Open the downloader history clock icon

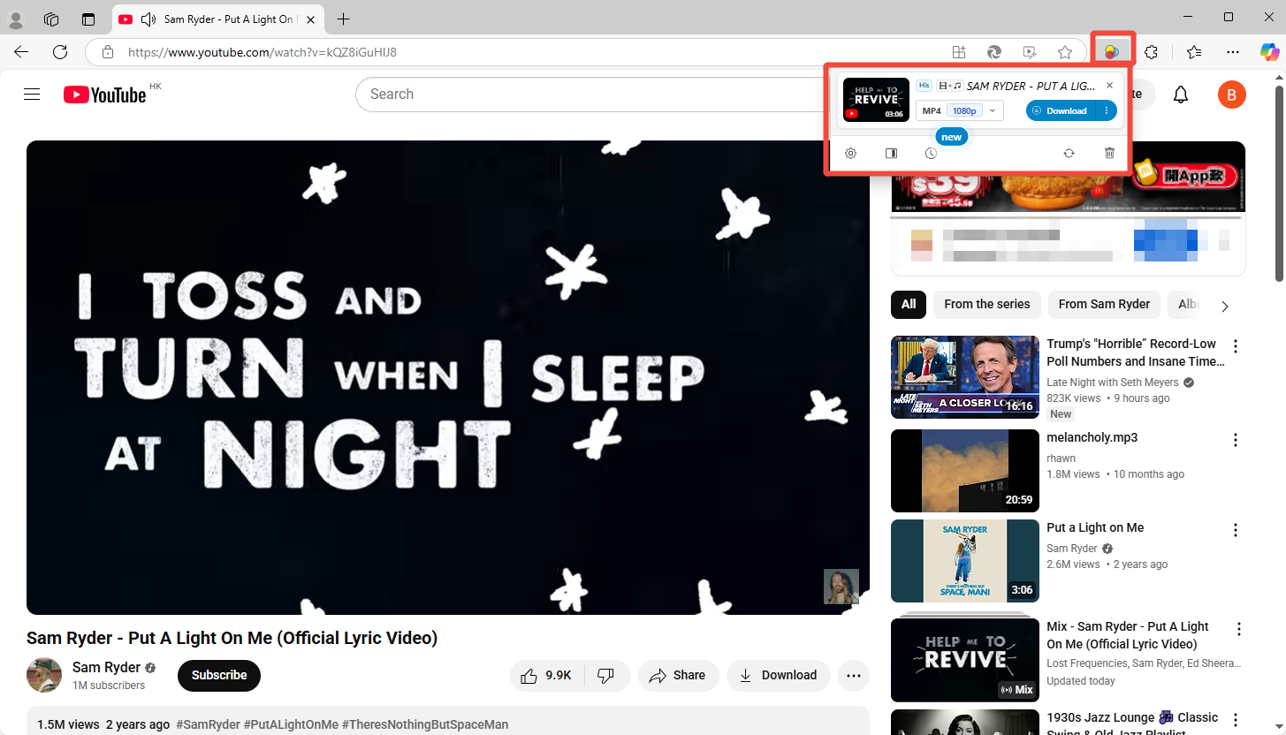tap(931, 154)
